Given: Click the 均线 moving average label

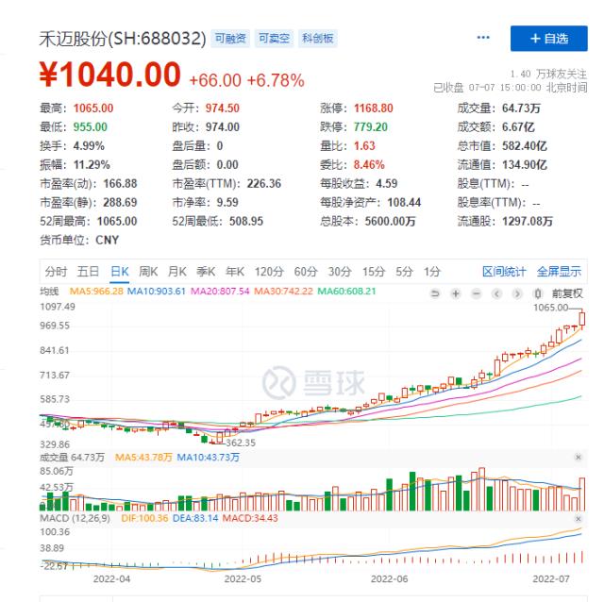Looking at the screenshot, I should point(49,293).
